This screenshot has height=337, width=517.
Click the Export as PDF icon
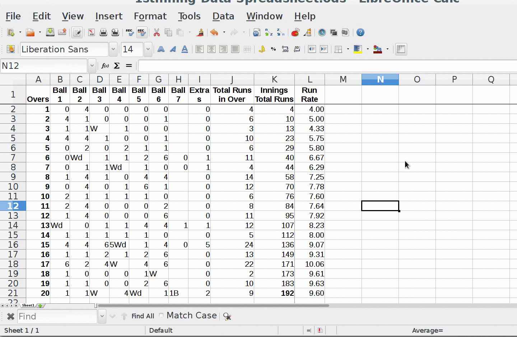coord(91,33)
